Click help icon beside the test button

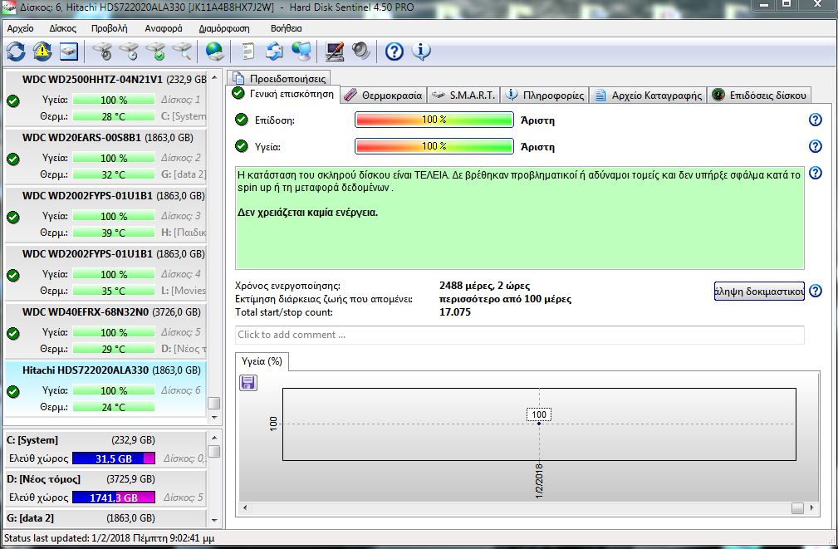(x=815, y=291)
